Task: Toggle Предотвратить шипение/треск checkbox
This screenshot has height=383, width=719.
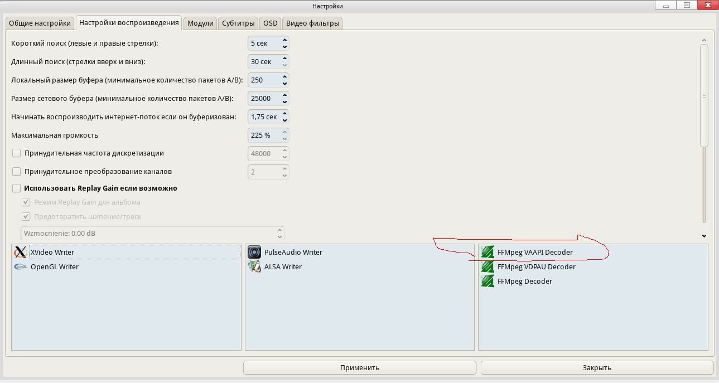Action: [x=26, y=216]
